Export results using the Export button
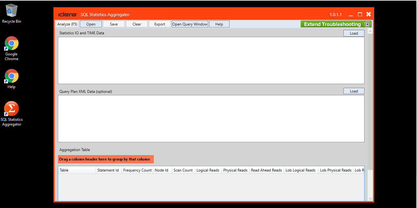This screenshot has height=208, width=417. click(160, 24)
